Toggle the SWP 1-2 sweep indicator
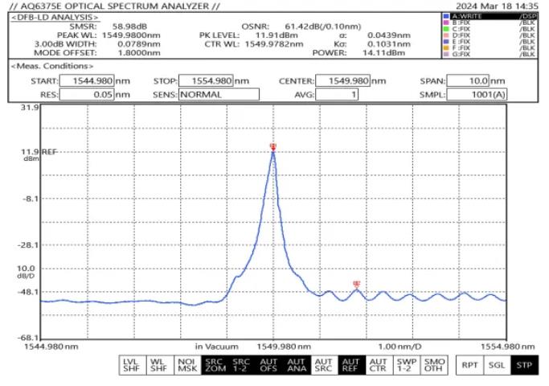 [407, 365]
